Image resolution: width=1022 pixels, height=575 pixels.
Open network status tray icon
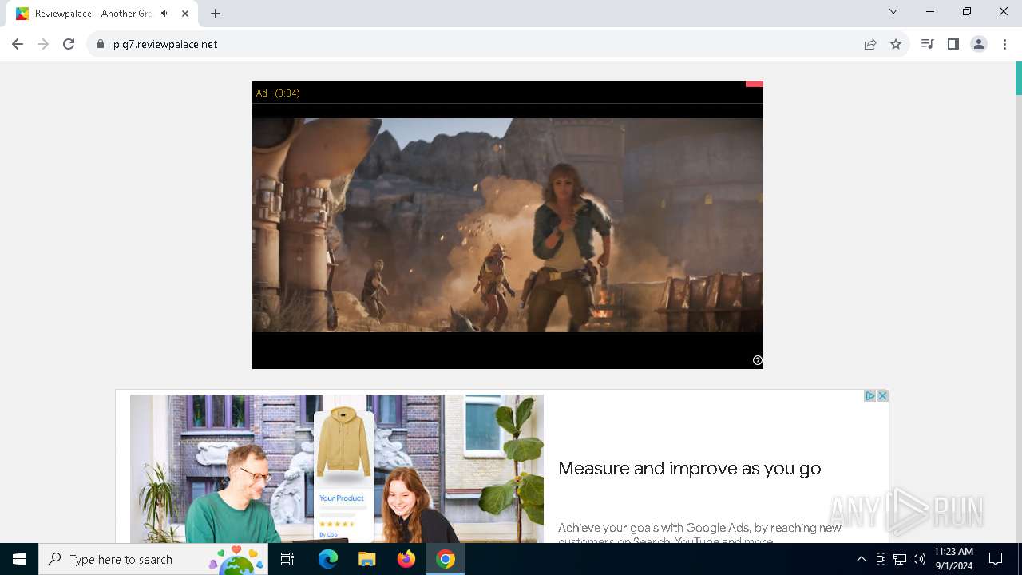(900, 559)
